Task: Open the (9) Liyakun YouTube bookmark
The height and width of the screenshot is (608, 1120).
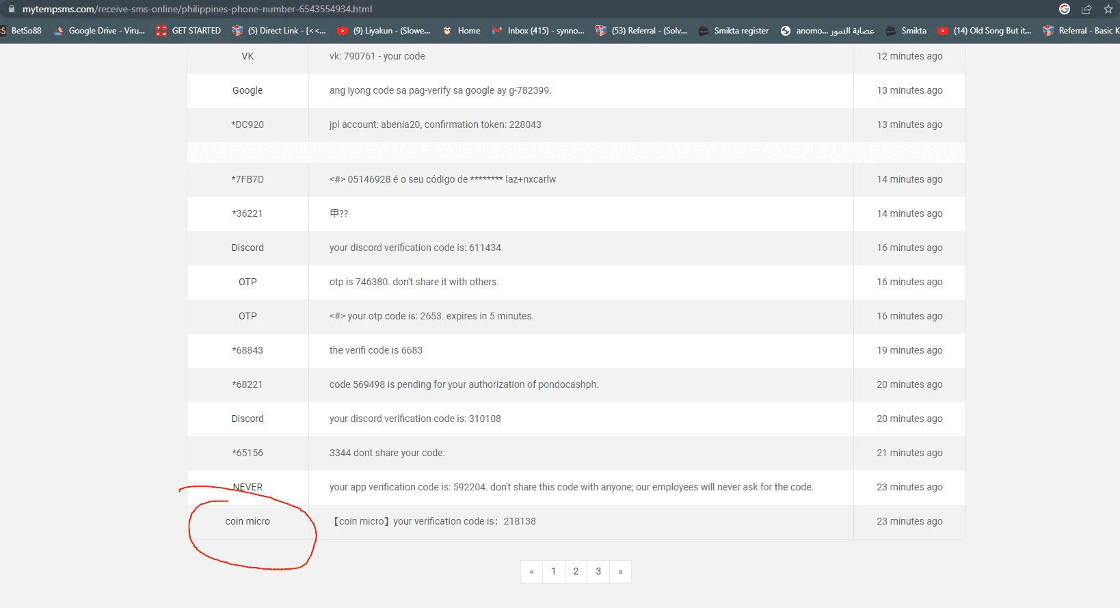Action: click(384, 31)
